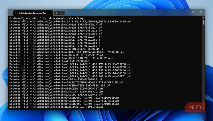Click the APPLICATIONFRAMEHOST.EXE-8CE9A1EE.pf line
This screenshot has width=213, height=121.
point(66,83)
